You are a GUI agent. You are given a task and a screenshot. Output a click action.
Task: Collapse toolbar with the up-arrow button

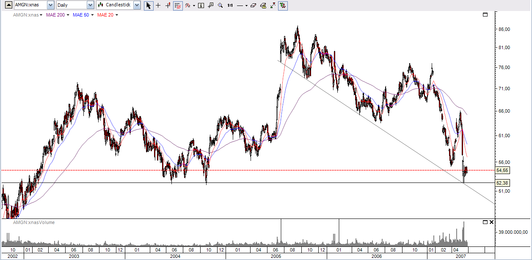pyautogui.click(x=8, y=5)
